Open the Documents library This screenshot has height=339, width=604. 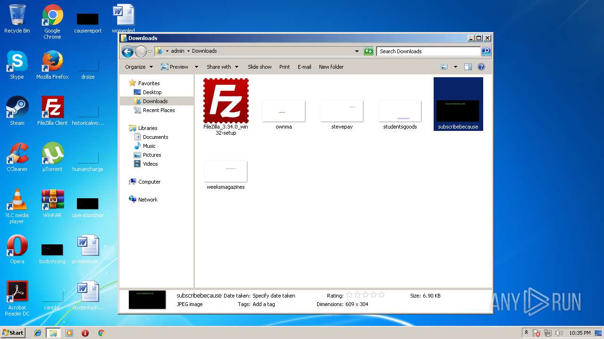tap(155, 137)
